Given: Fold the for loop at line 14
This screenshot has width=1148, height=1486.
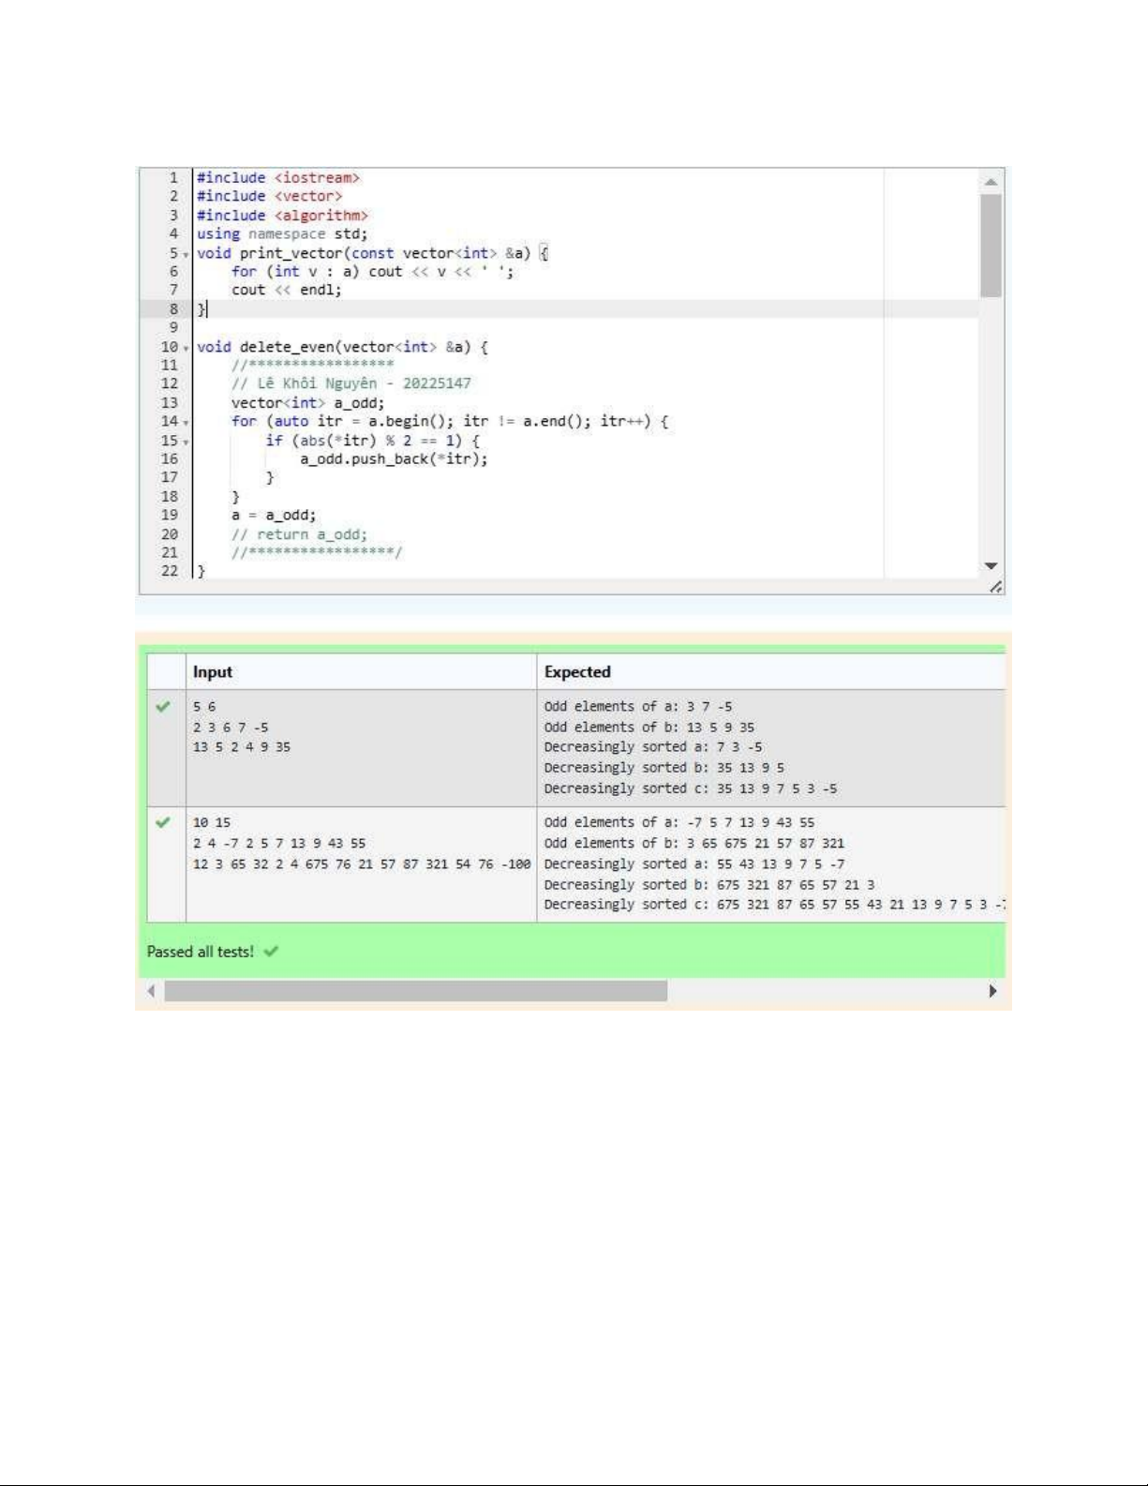Looking at the screenshot, I should pos(186,423).
